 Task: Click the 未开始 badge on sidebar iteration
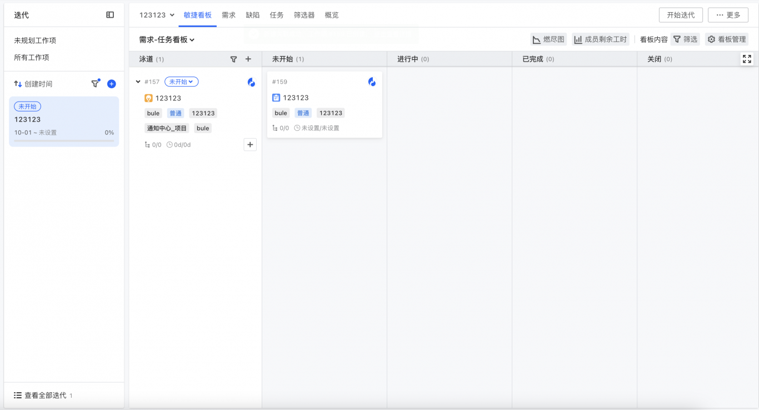tap(27, 107)
